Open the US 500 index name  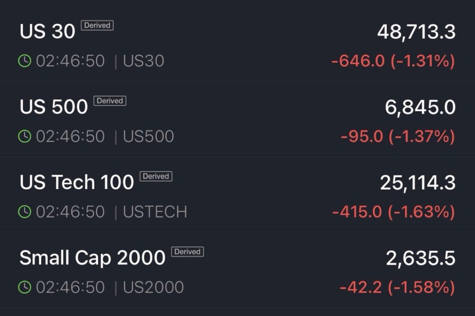[x=54, y=107]
